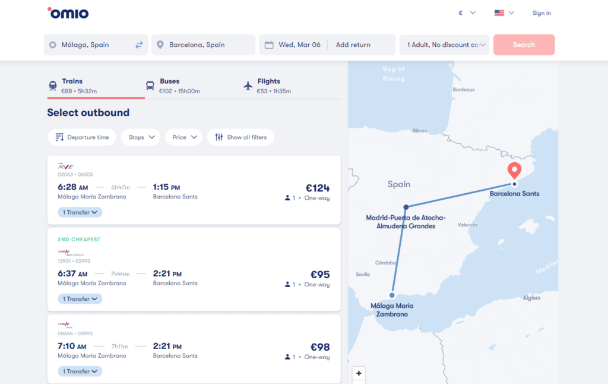Click the AVE carrier logo
This screenshot has height=384, width=608.
[65, 166]
